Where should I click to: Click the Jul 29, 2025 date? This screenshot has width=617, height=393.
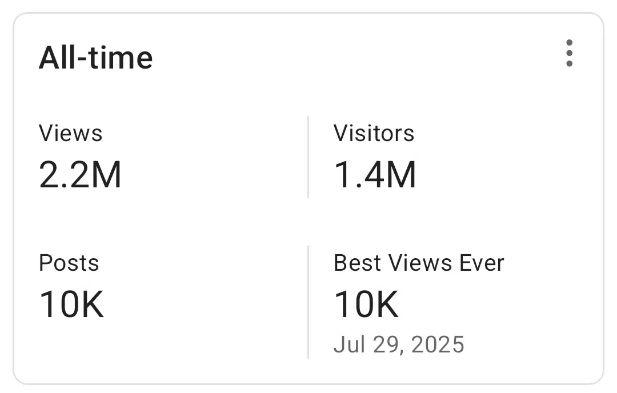click(x=399, y=344)
